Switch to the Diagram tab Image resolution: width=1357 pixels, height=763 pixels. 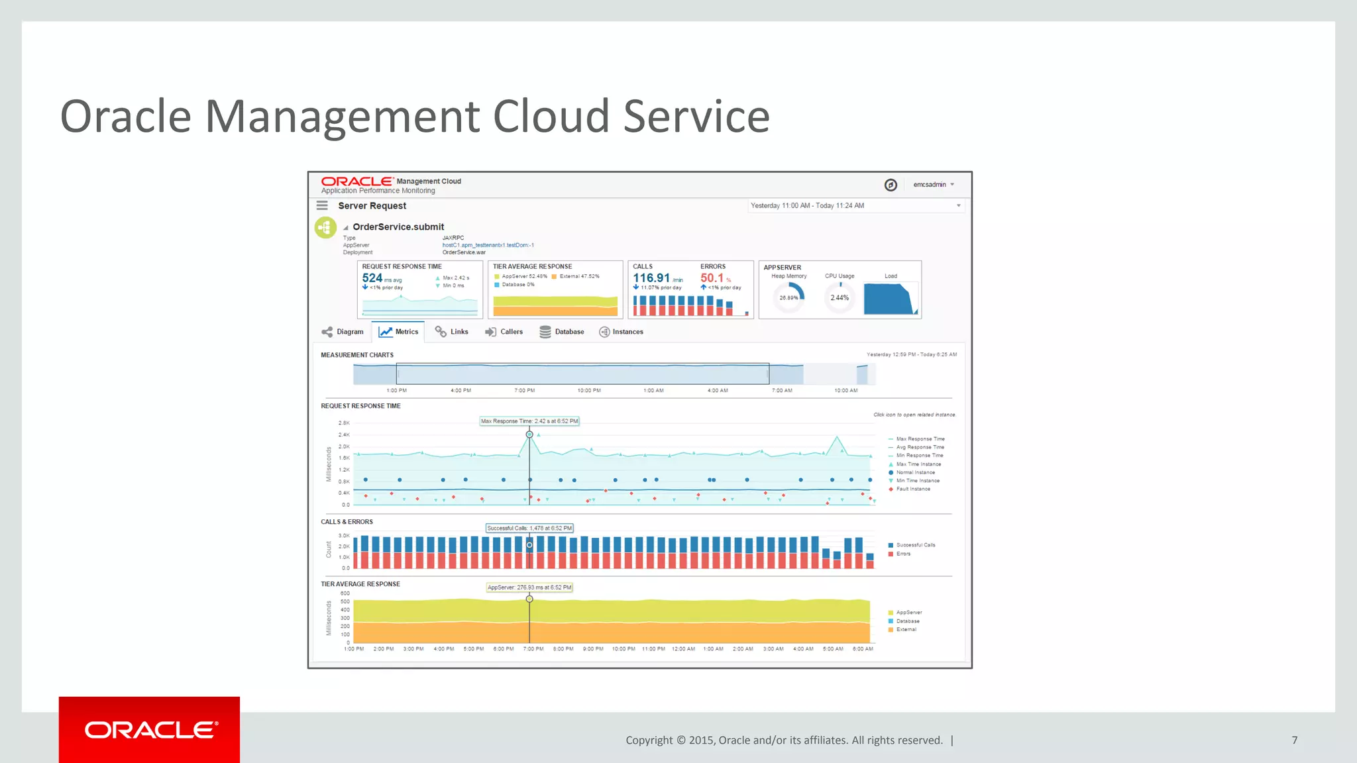click(x=343, y=332)
